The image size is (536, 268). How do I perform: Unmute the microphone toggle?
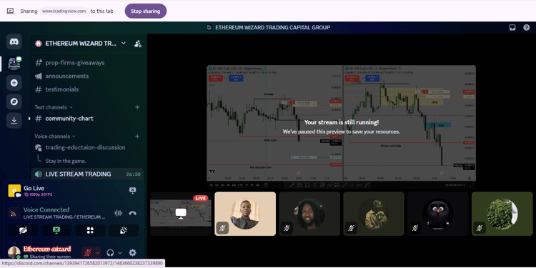88,252
